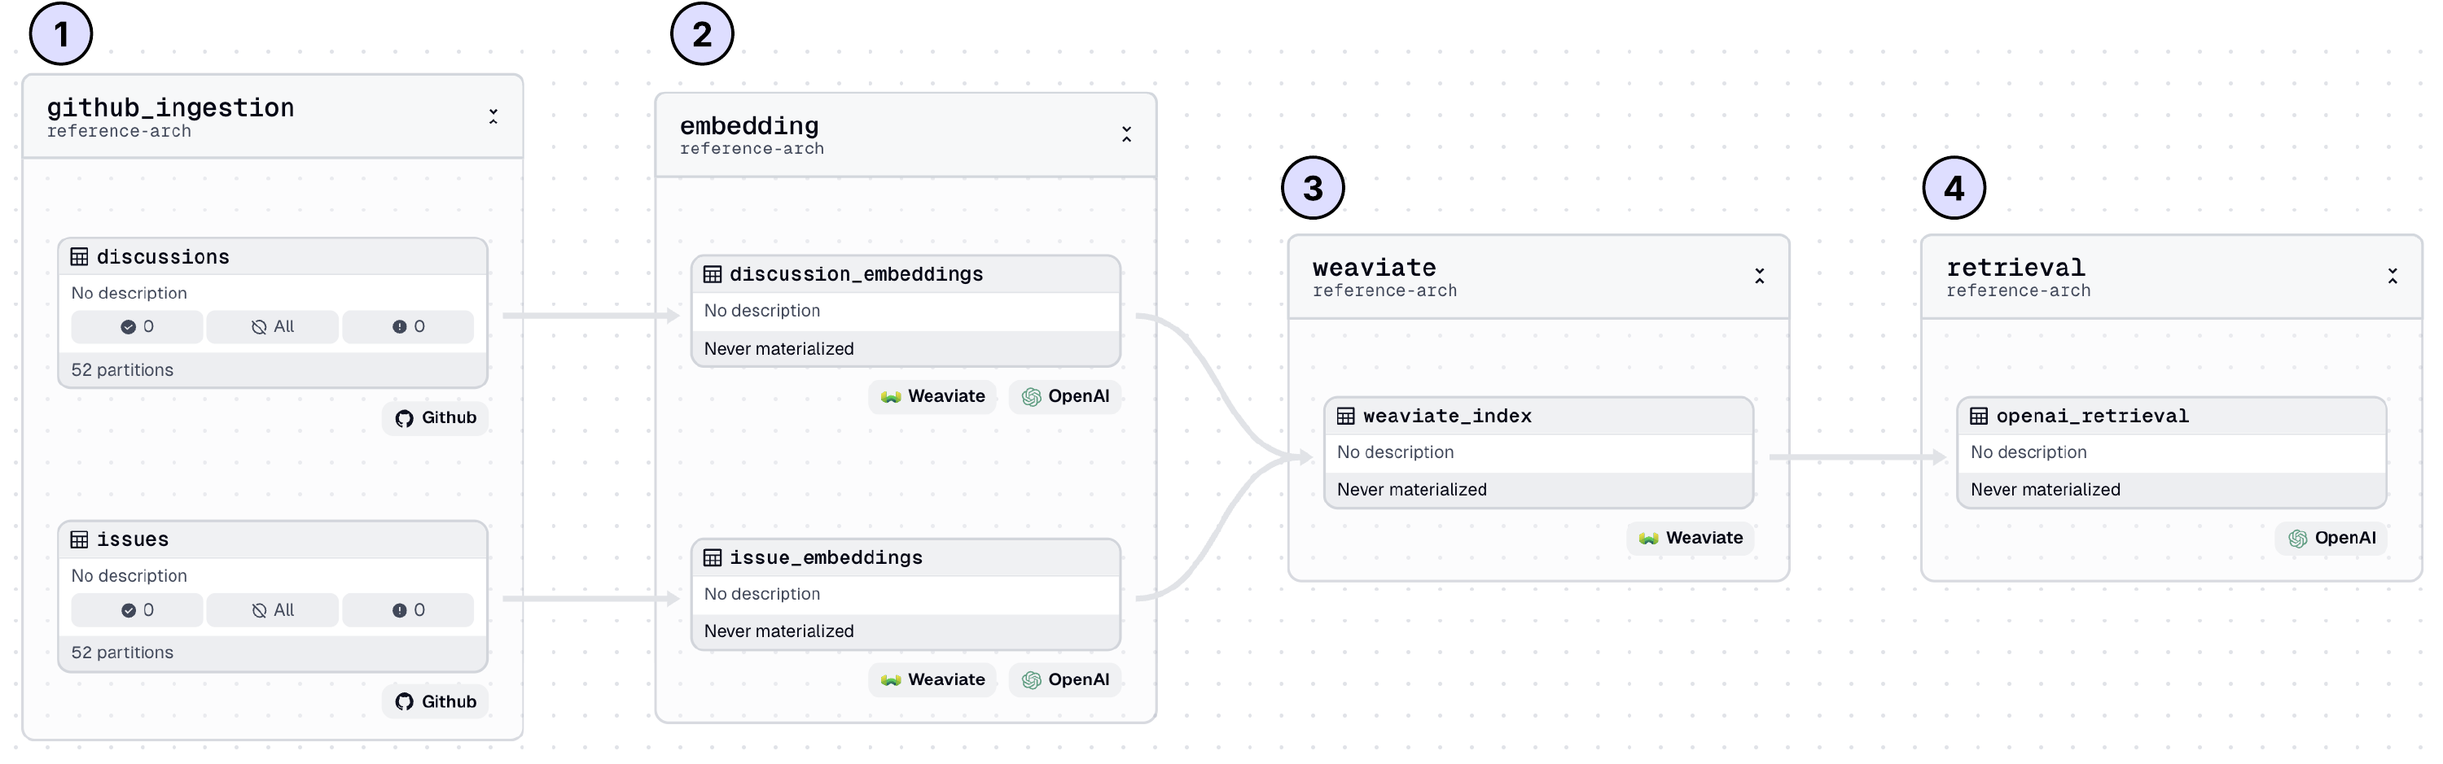The width and height of the screenshot is (2443, 764).
Task: Click the Weaviate tag under discussion_embeddings
Action: tap(932, 396)
